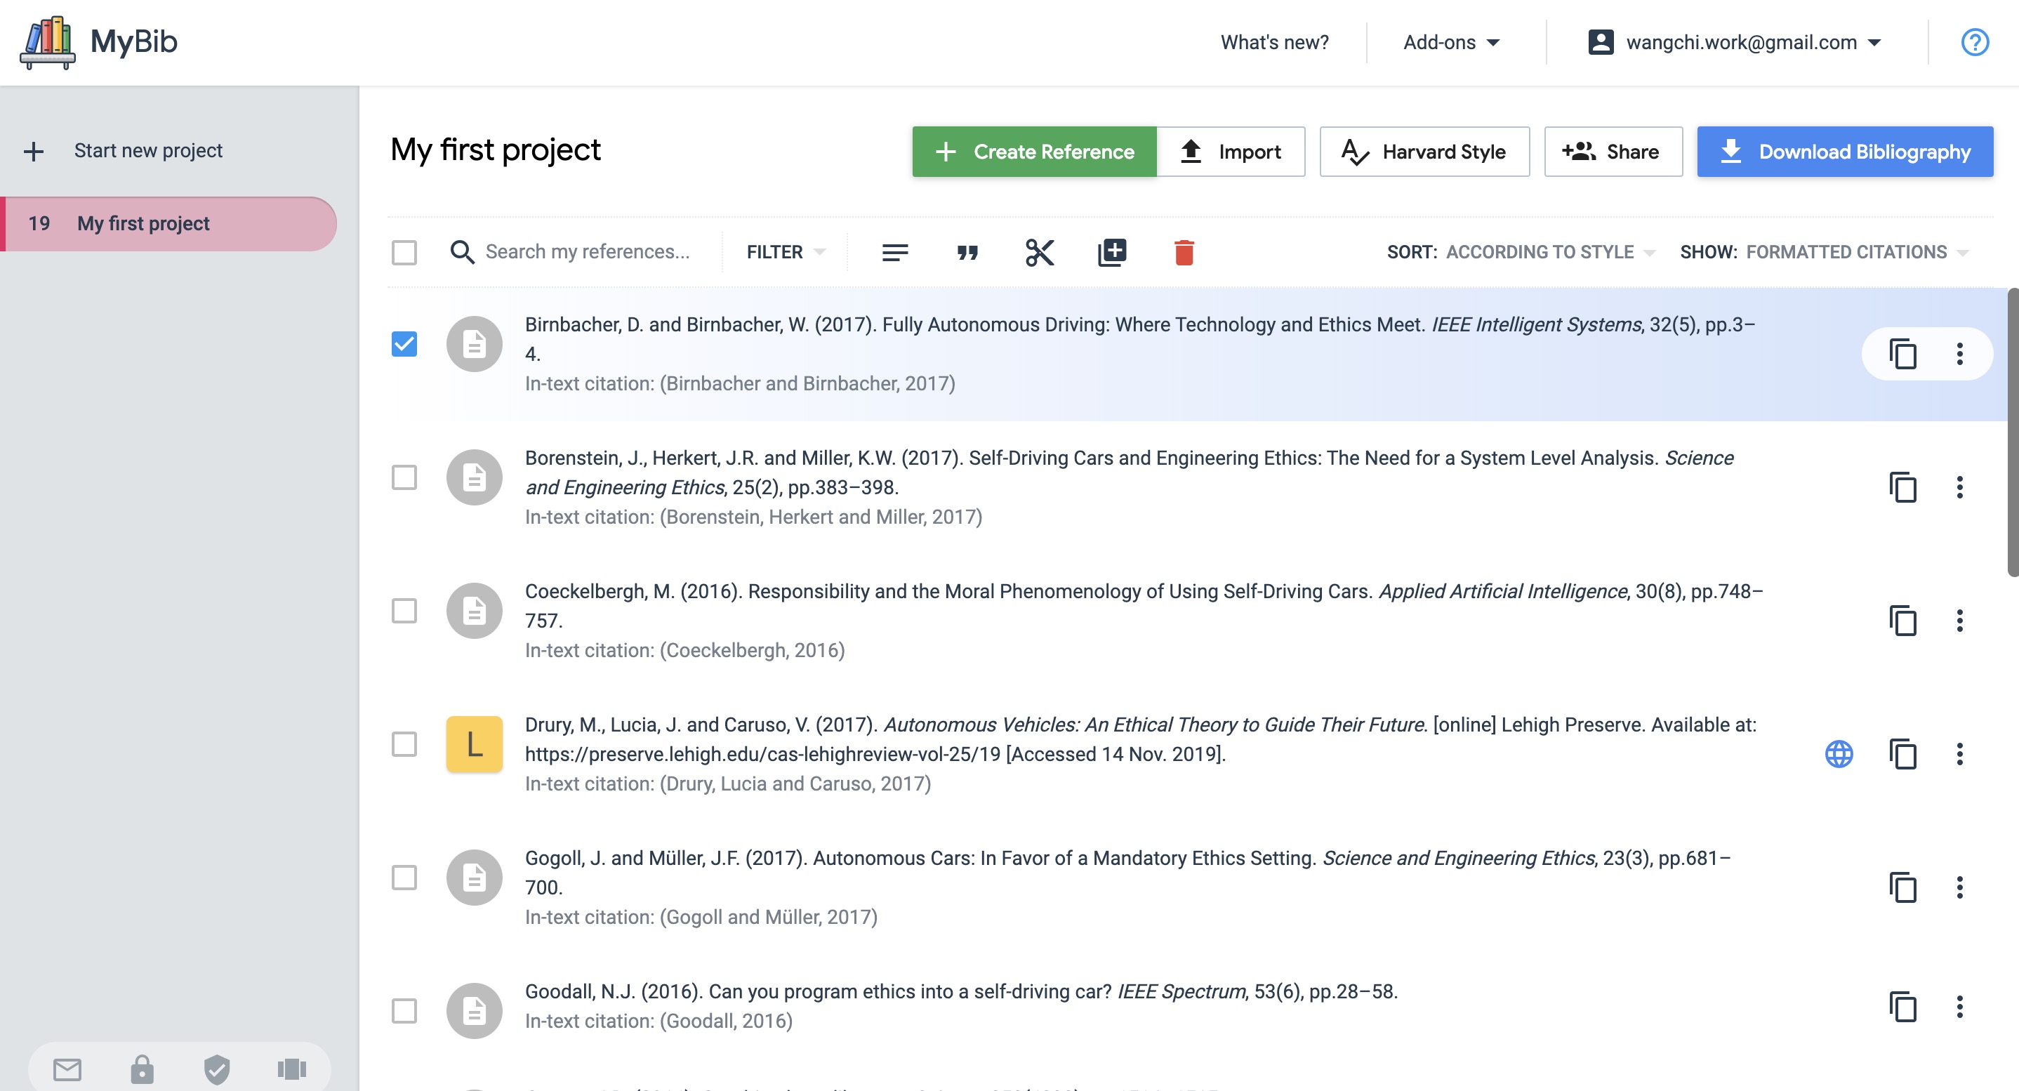The image size is (2019, 1091).
Task: Click the Create Reference button
Action: pyautogui.click(x=1034, y=151)
